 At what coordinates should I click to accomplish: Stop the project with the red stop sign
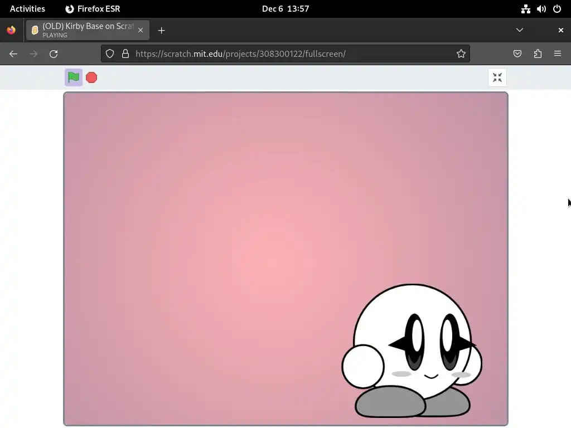tap(91, 77)
